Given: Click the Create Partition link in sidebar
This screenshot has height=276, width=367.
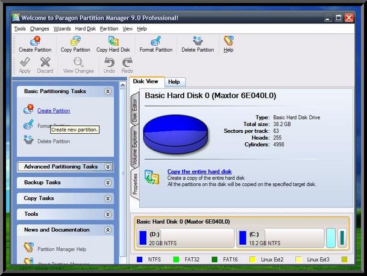Looking at the screenshot, I should point(54,111).
